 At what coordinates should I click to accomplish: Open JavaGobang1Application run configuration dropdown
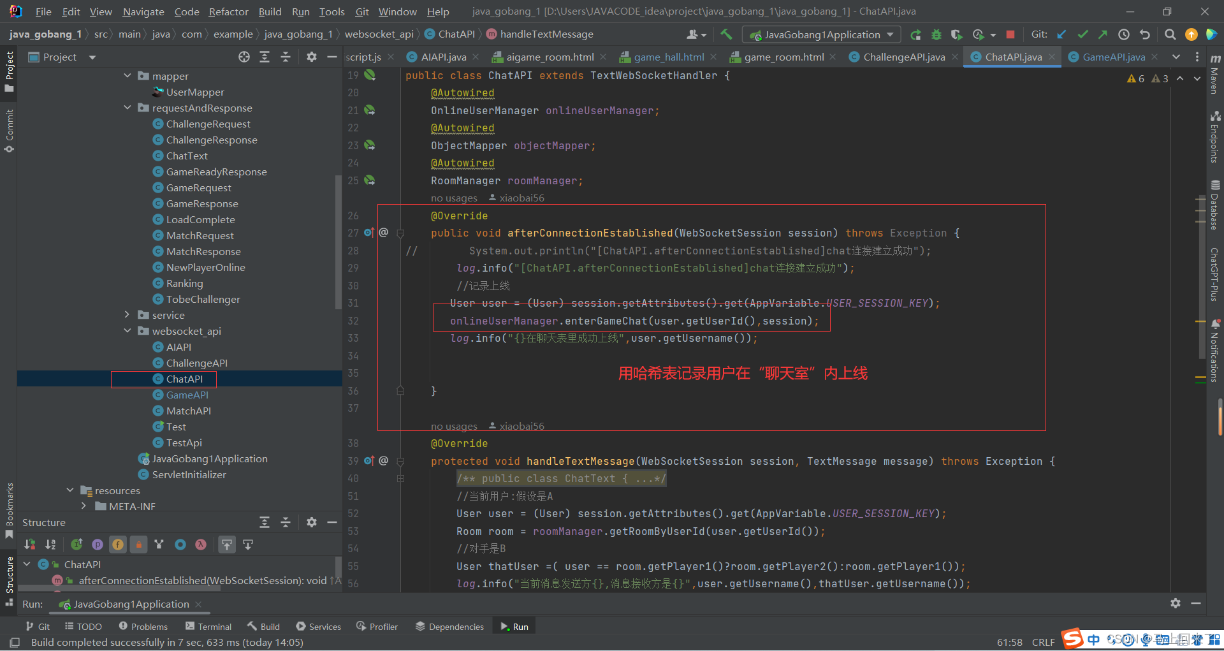pos(822,34)
